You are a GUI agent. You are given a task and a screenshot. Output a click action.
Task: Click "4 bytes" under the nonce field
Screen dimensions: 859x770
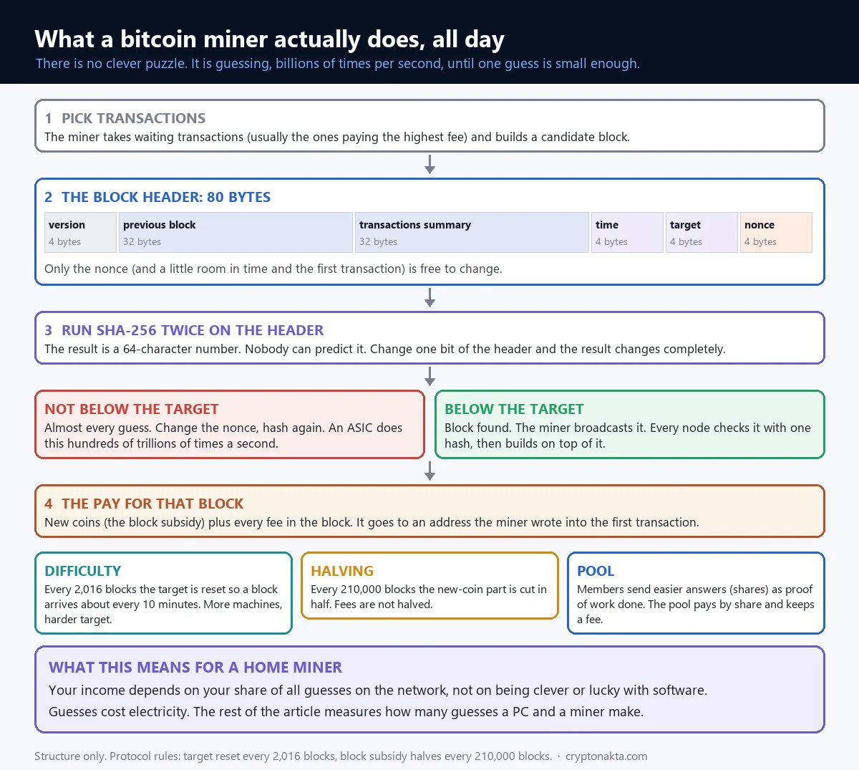(760, 242)
